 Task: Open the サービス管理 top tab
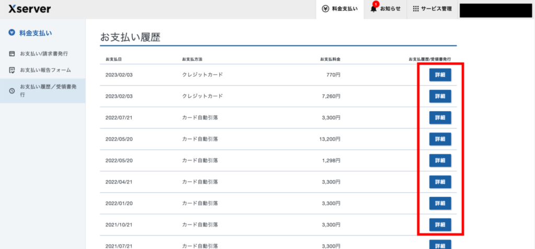432,9
